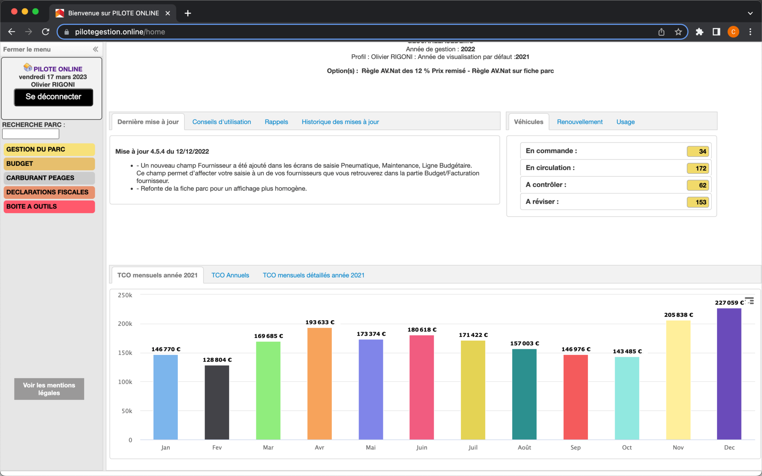Open the BOITE A OUTILS section
The height and width of the screenshot is (476, 762).
coord(49,206)
